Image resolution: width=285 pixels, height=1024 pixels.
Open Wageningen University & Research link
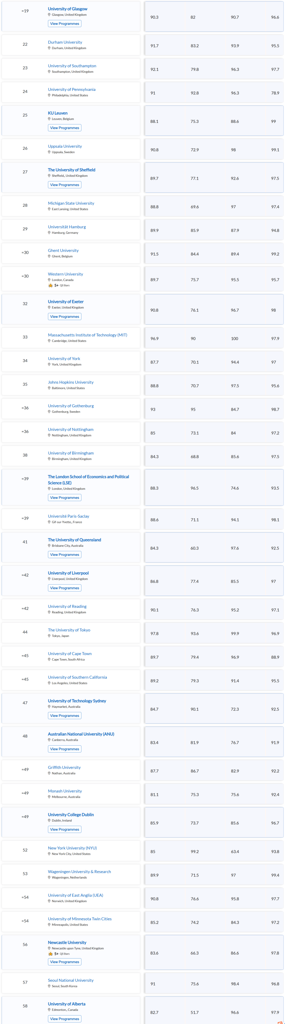[x=79, y=872]
